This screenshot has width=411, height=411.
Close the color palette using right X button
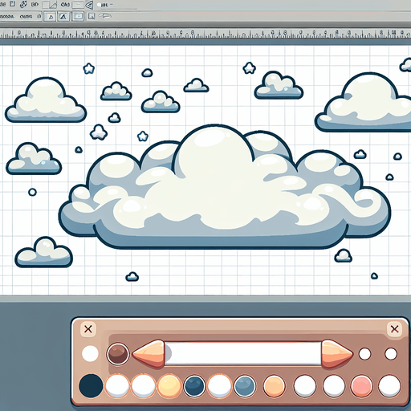point(394,329)
